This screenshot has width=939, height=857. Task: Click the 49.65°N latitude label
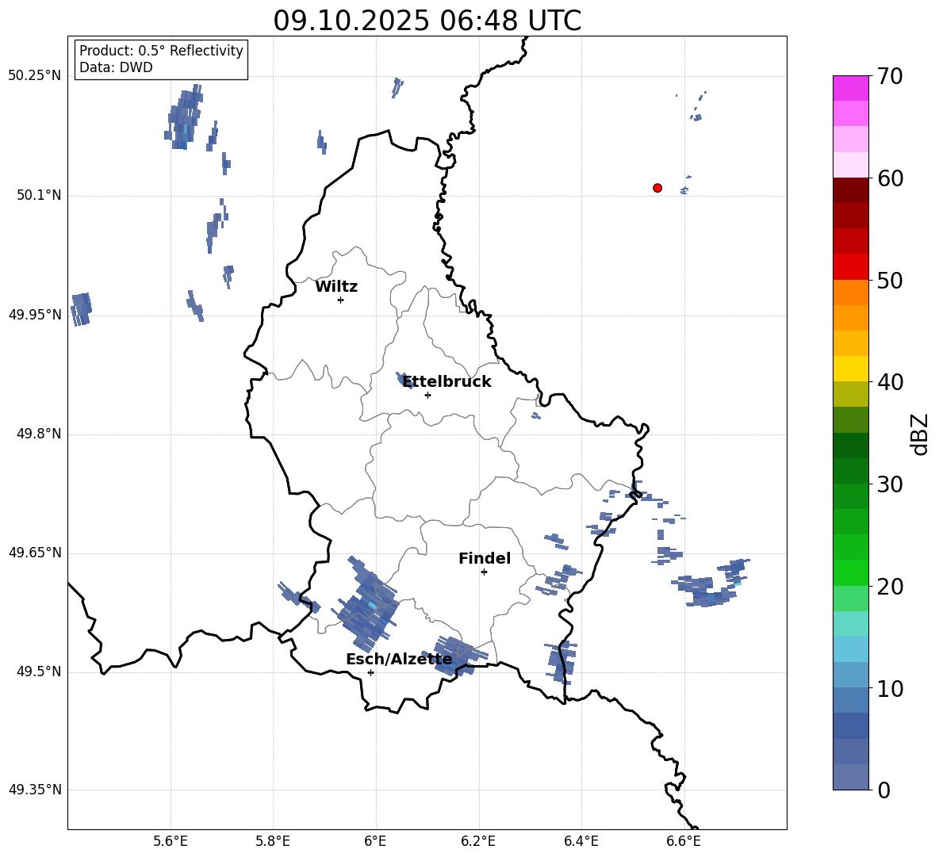pyautogui.click(x=35, y=552)
